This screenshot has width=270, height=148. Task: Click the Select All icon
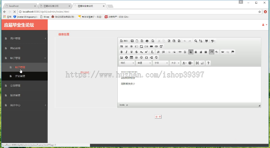pos(206,41)
